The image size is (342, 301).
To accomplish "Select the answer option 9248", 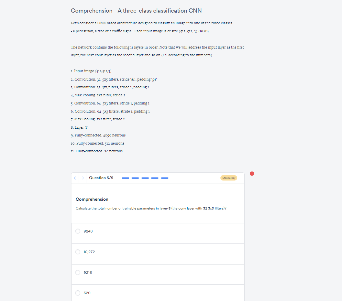I will [78, 231].
